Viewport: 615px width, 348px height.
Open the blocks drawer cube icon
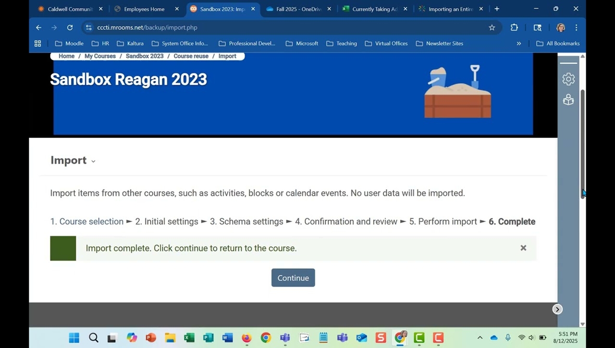tap(568, 100)
